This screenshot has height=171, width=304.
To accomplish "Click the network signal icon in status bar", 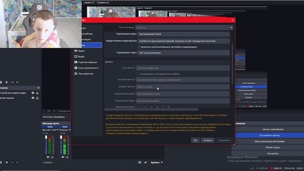I will click(252, 168).
